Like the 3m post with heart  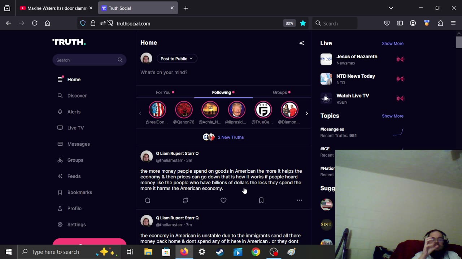[223, 200]
